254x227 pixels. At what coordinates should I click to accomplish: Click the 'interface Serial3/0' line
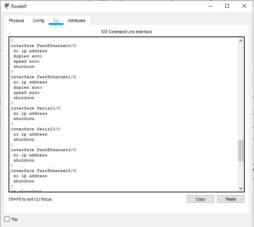pos(36,129)
